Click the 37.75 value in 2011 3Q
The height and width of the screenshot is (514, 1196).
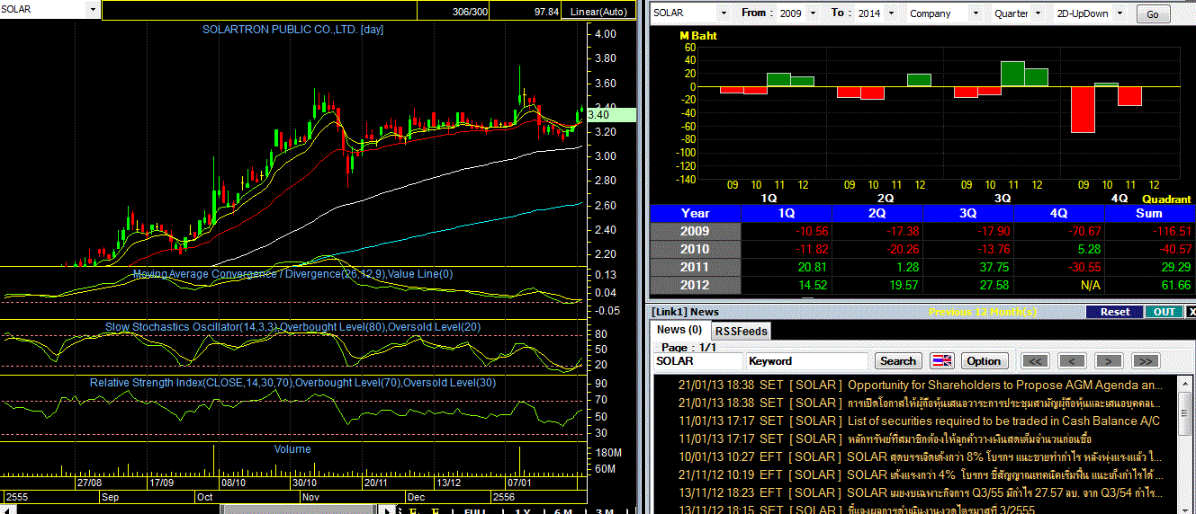coord(994,267)
